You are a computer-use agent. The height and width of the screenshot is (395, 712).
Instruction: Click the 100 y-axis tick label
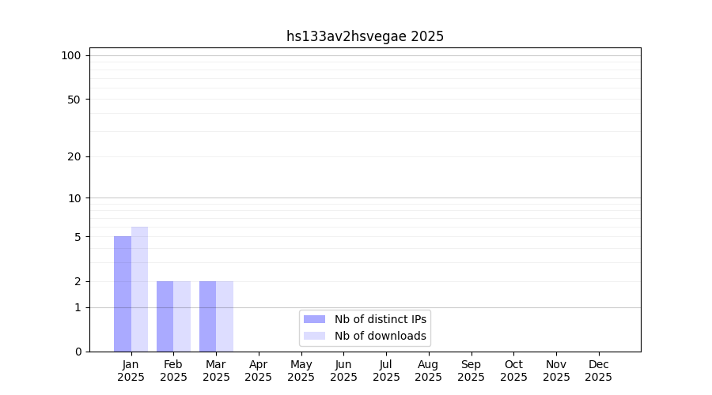pyautogui.click(x=71, y=55)
